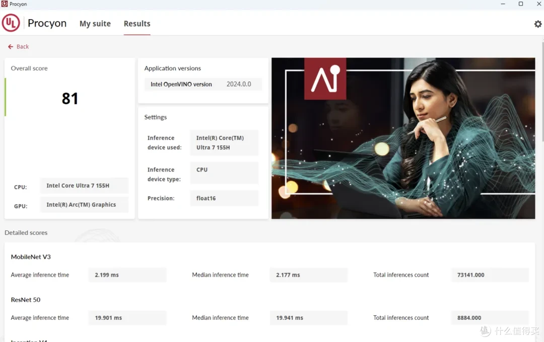The width and height of the screenshot is (544, 342).
Task: Click the Inference device type value CPU
Action: (224, 173)
